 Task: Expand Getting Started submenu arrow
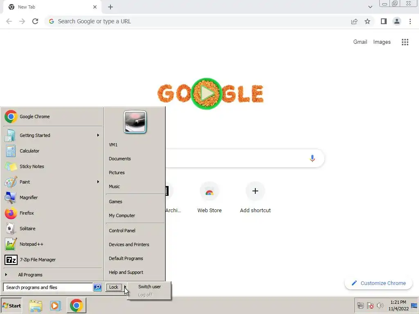98,135
